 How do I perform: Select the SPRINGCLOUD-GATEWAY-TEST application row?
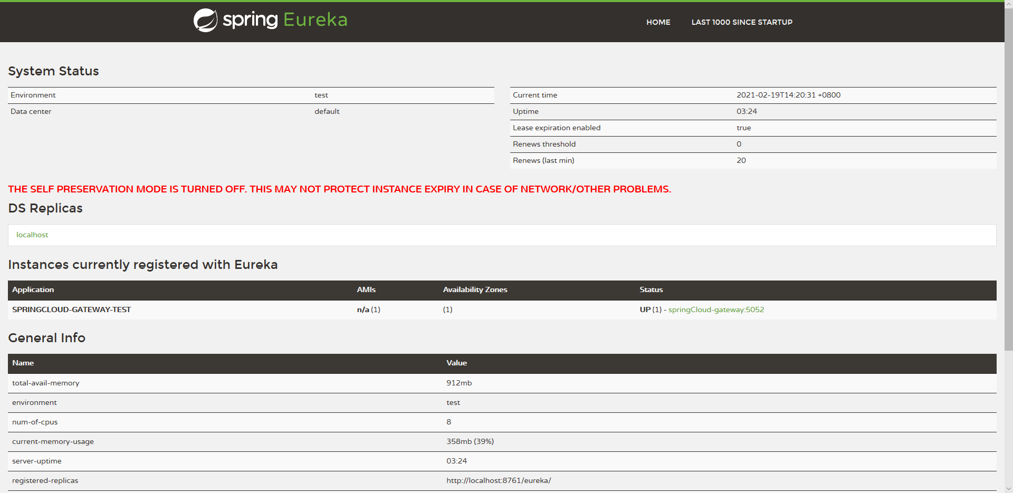(x=71, y=310)
